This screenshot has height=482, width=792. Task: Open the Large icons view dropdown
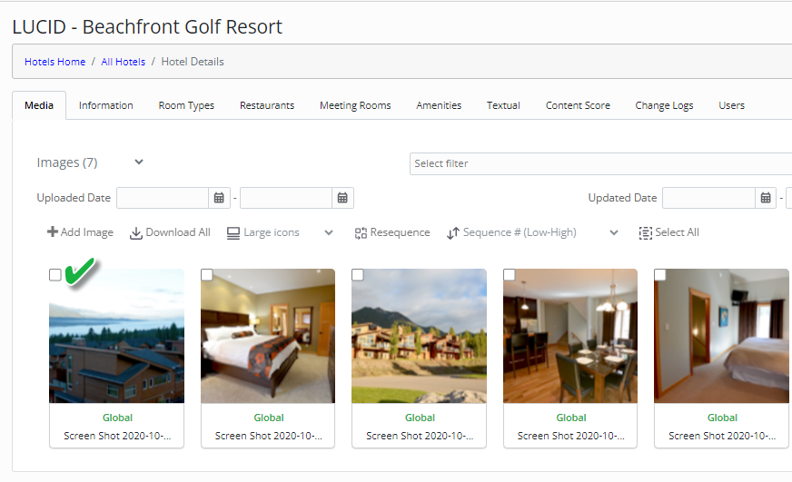click(x=329, y=233)
